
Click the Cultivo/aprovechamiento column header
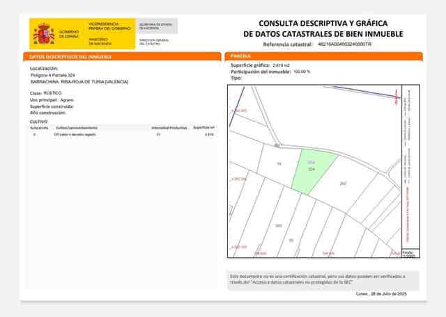pos(77,128)
